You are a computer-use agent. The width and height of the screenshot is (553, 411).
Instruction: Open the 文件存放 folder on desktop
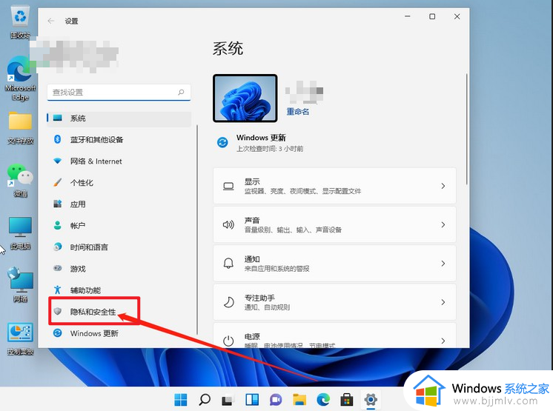(x=20, y=127)
